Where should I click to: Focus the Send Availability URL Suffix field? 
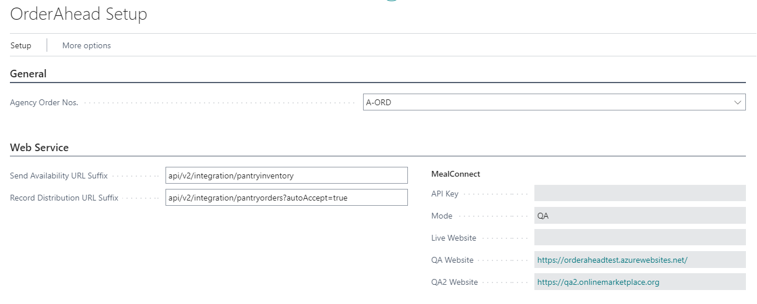tap(286, 176)
